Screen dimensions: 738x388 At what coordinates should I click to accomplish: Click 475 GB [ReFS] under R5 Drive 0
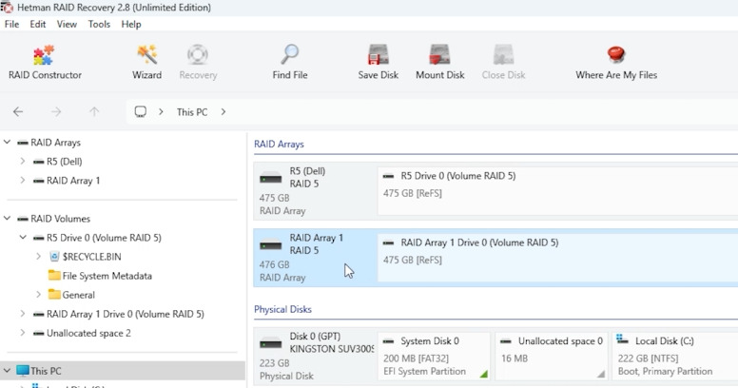[413, 193]
